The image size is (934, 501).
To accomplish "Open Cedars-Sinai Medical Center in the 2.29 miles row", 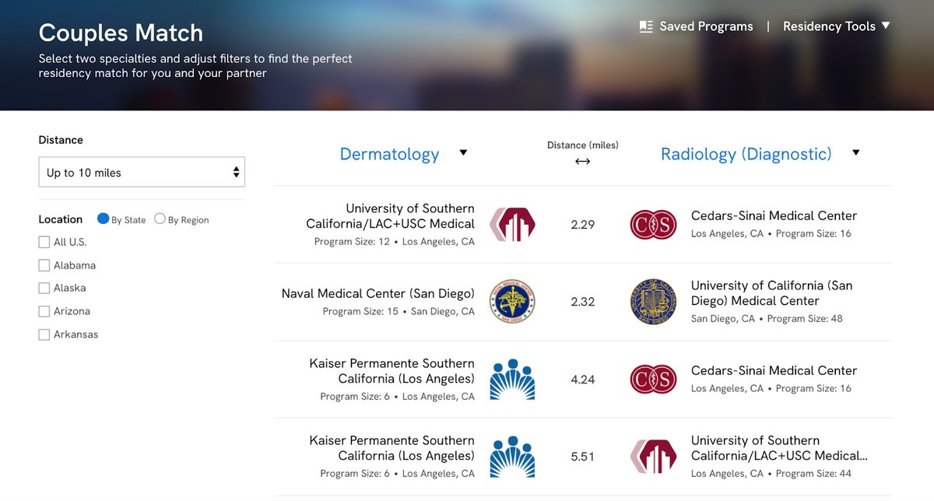I will (774, 215).
